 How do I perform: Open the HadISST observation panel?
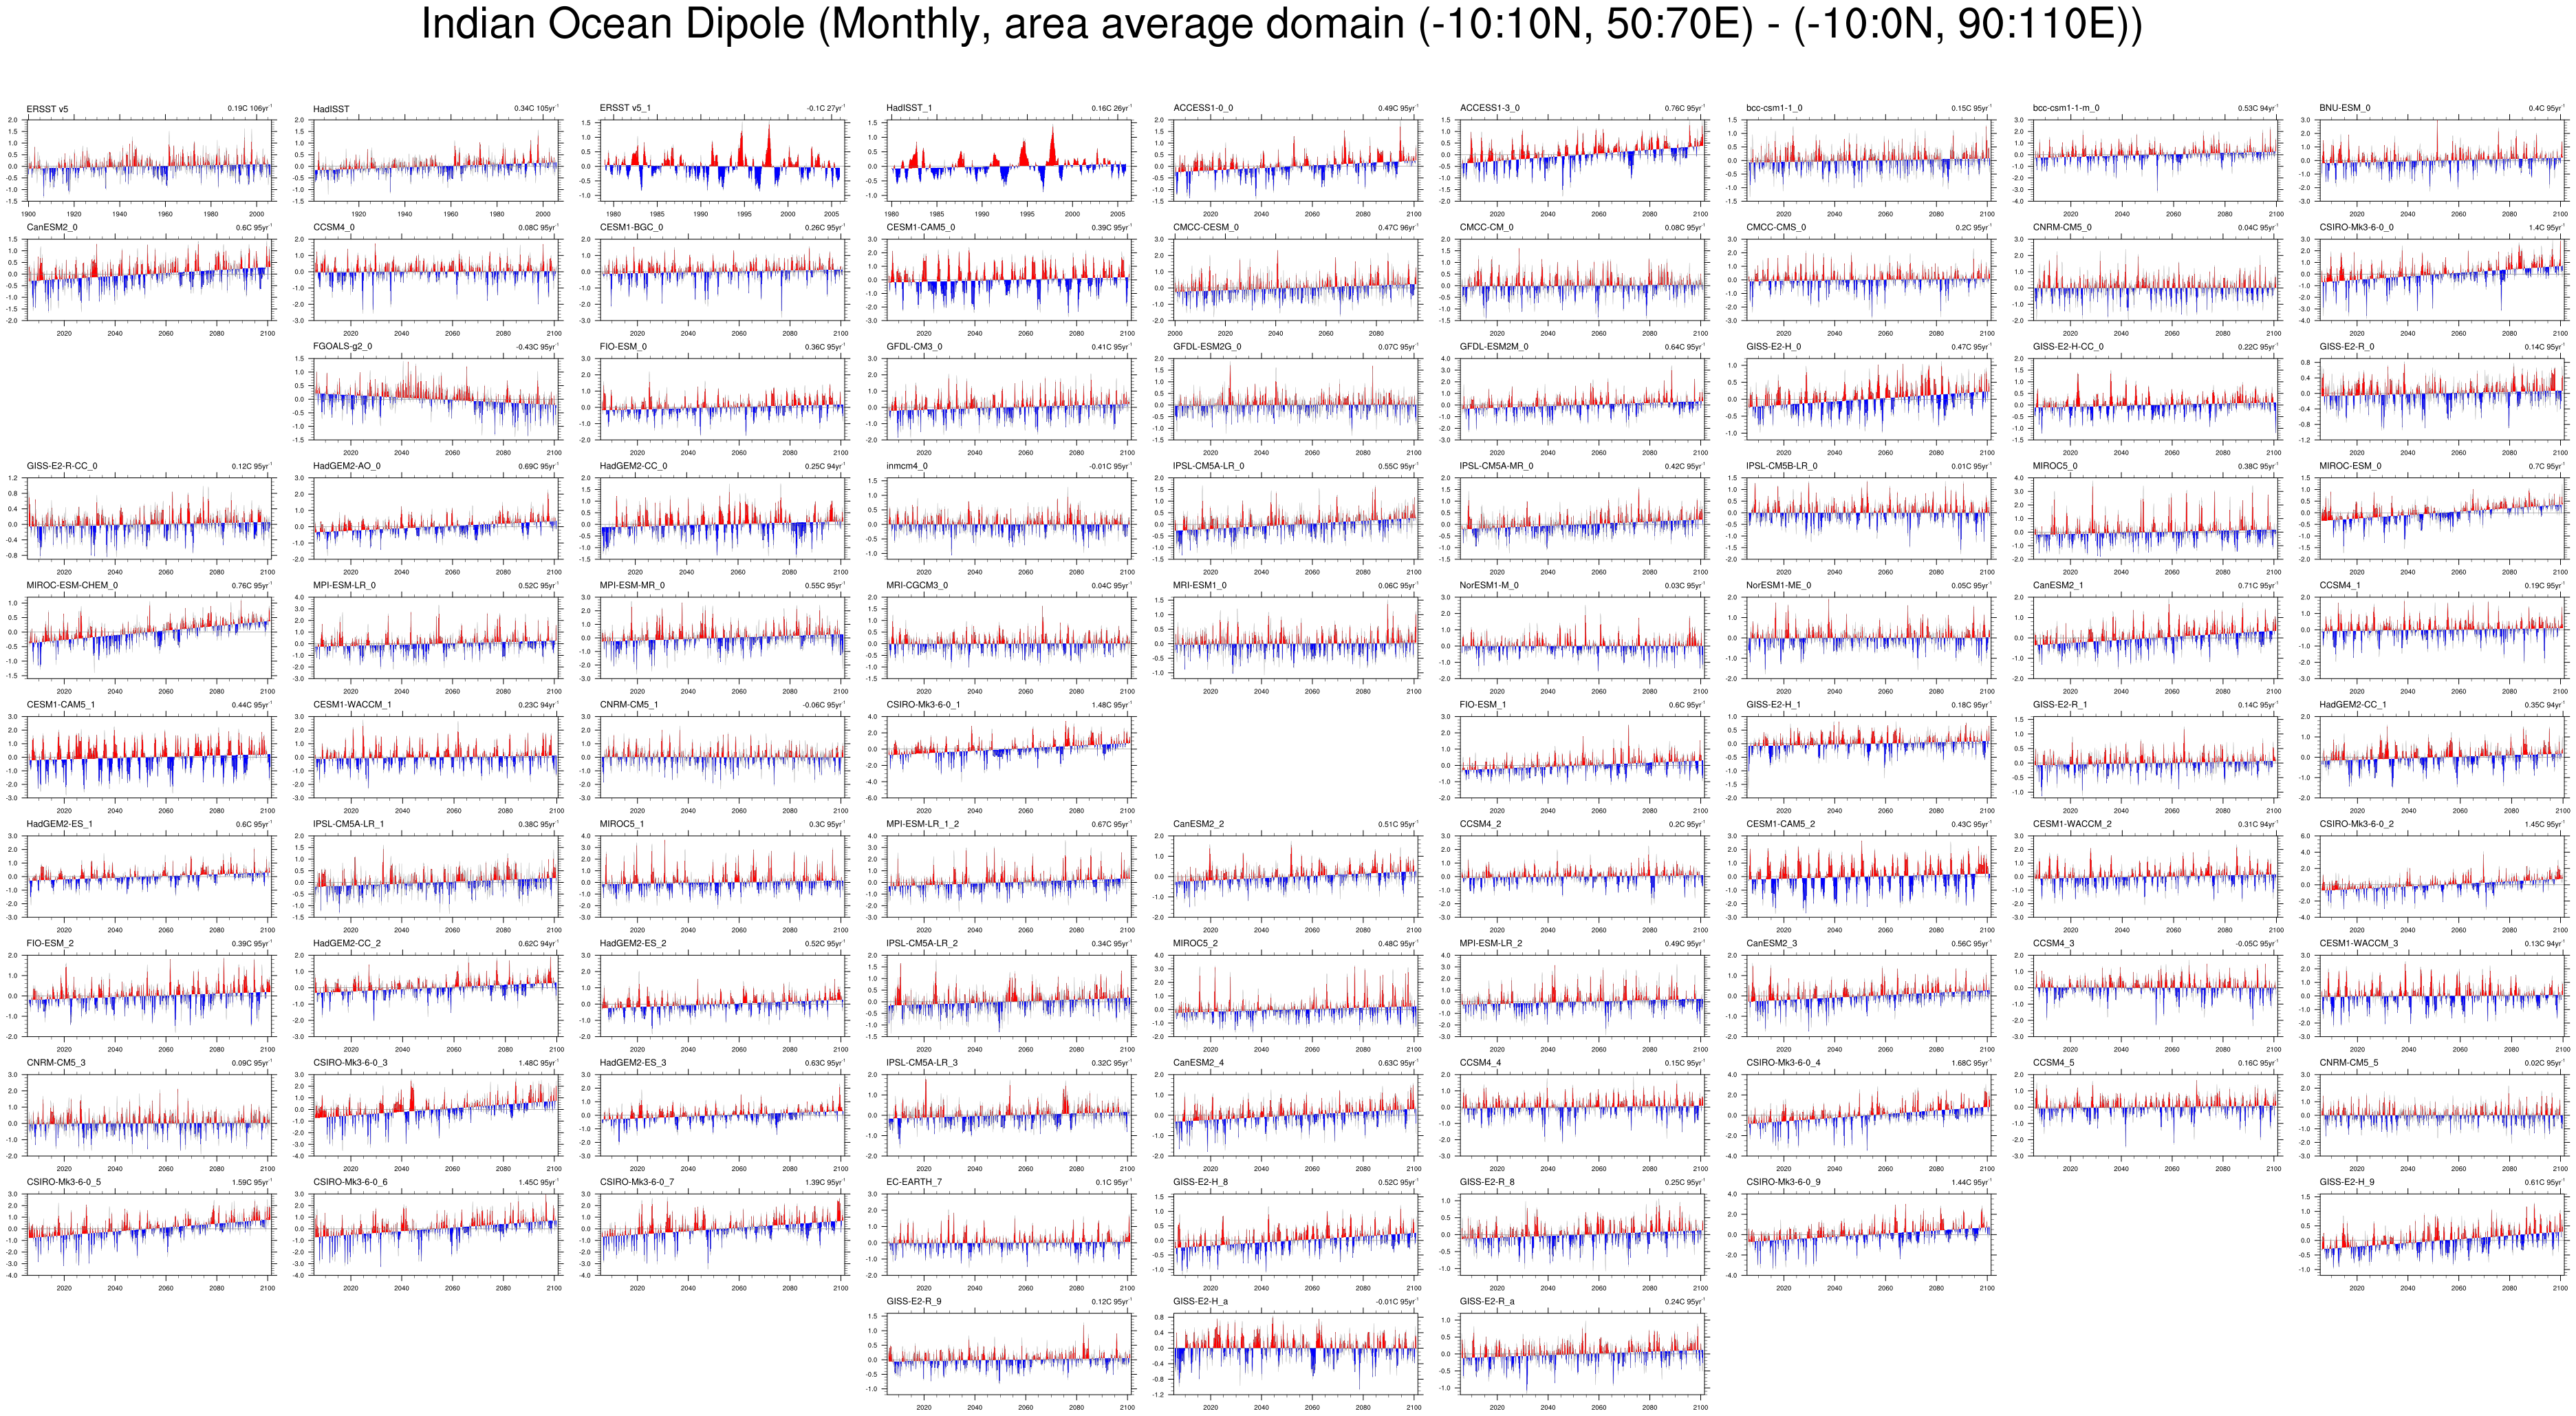coord(436,160)
